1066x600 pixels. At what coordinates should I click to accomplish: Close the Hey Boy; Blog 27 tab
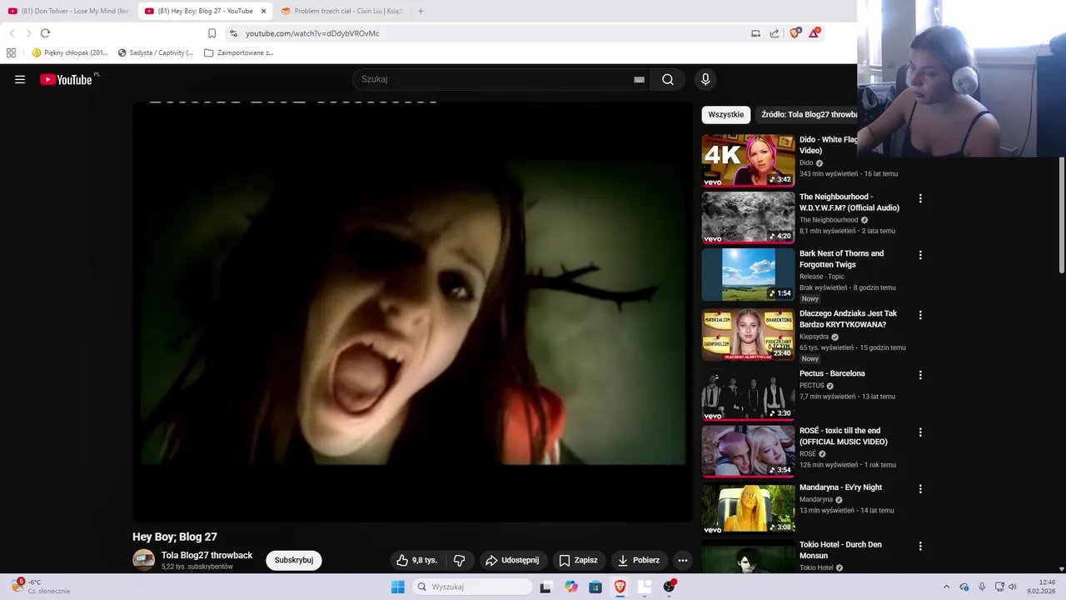pos(264,11)
